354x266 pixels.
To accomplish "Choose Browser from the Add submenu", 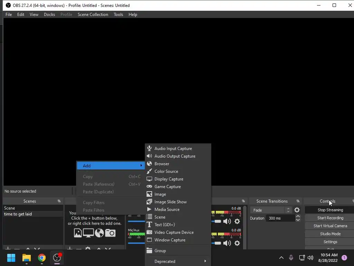I will click(178, 164).
